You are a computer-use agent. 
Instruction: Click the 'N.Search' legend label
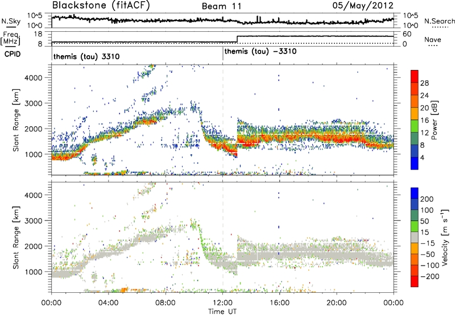pos(439,21)
